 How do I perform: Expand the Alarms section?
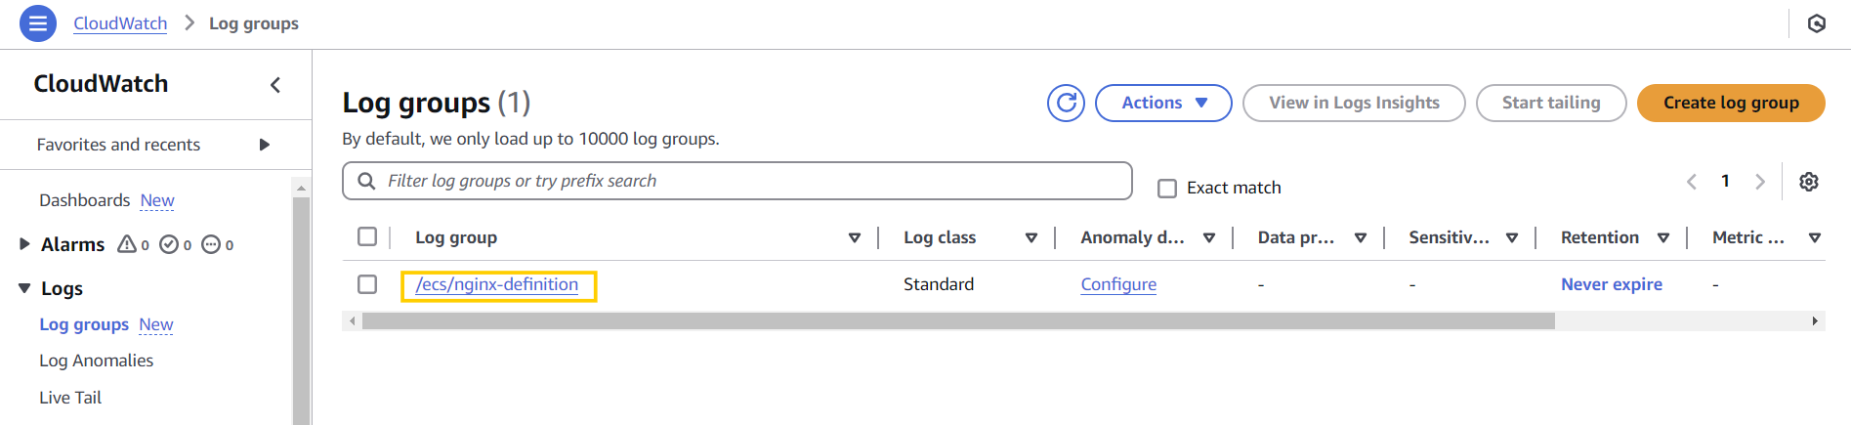click(25, 244)
